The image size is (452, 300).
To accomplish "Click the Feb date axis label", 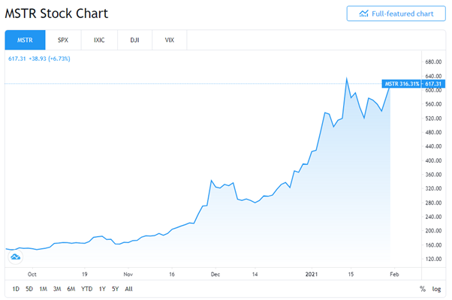I will pos(394,274).
